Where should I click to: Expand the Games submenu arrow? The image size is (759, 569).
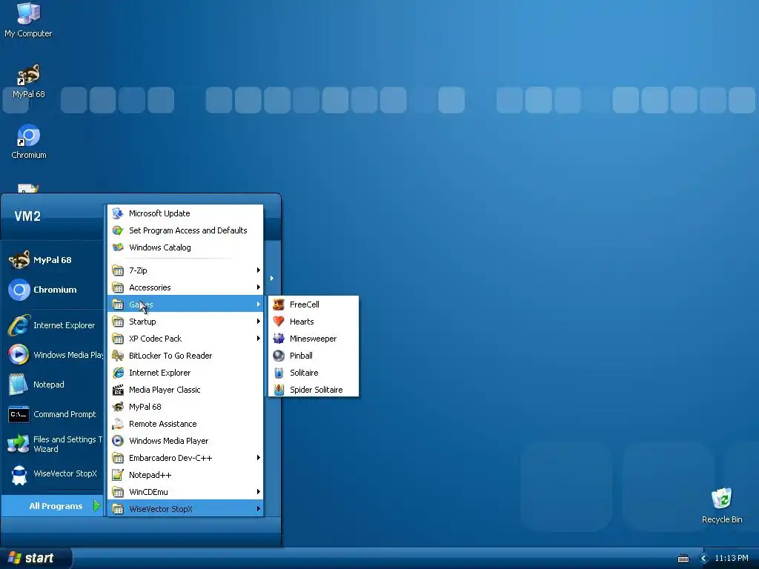259,305
